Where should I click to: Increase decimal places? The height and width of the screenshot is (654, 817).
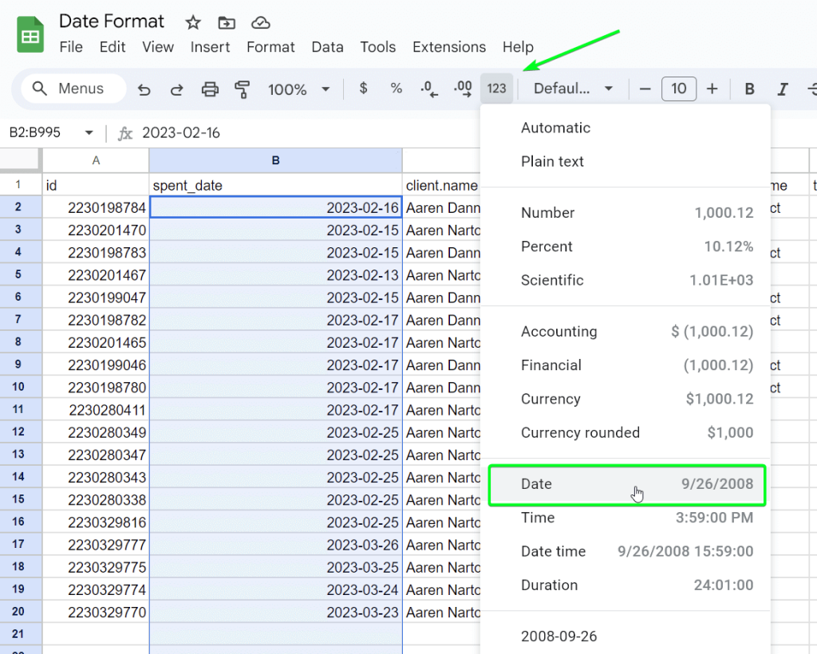(x=463, y=89)
